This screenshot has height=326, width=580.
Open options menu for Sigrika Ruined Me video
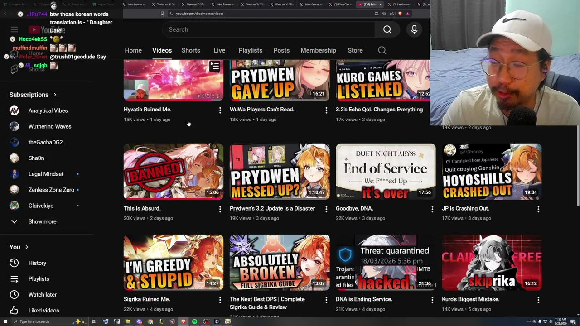(220, 300)
